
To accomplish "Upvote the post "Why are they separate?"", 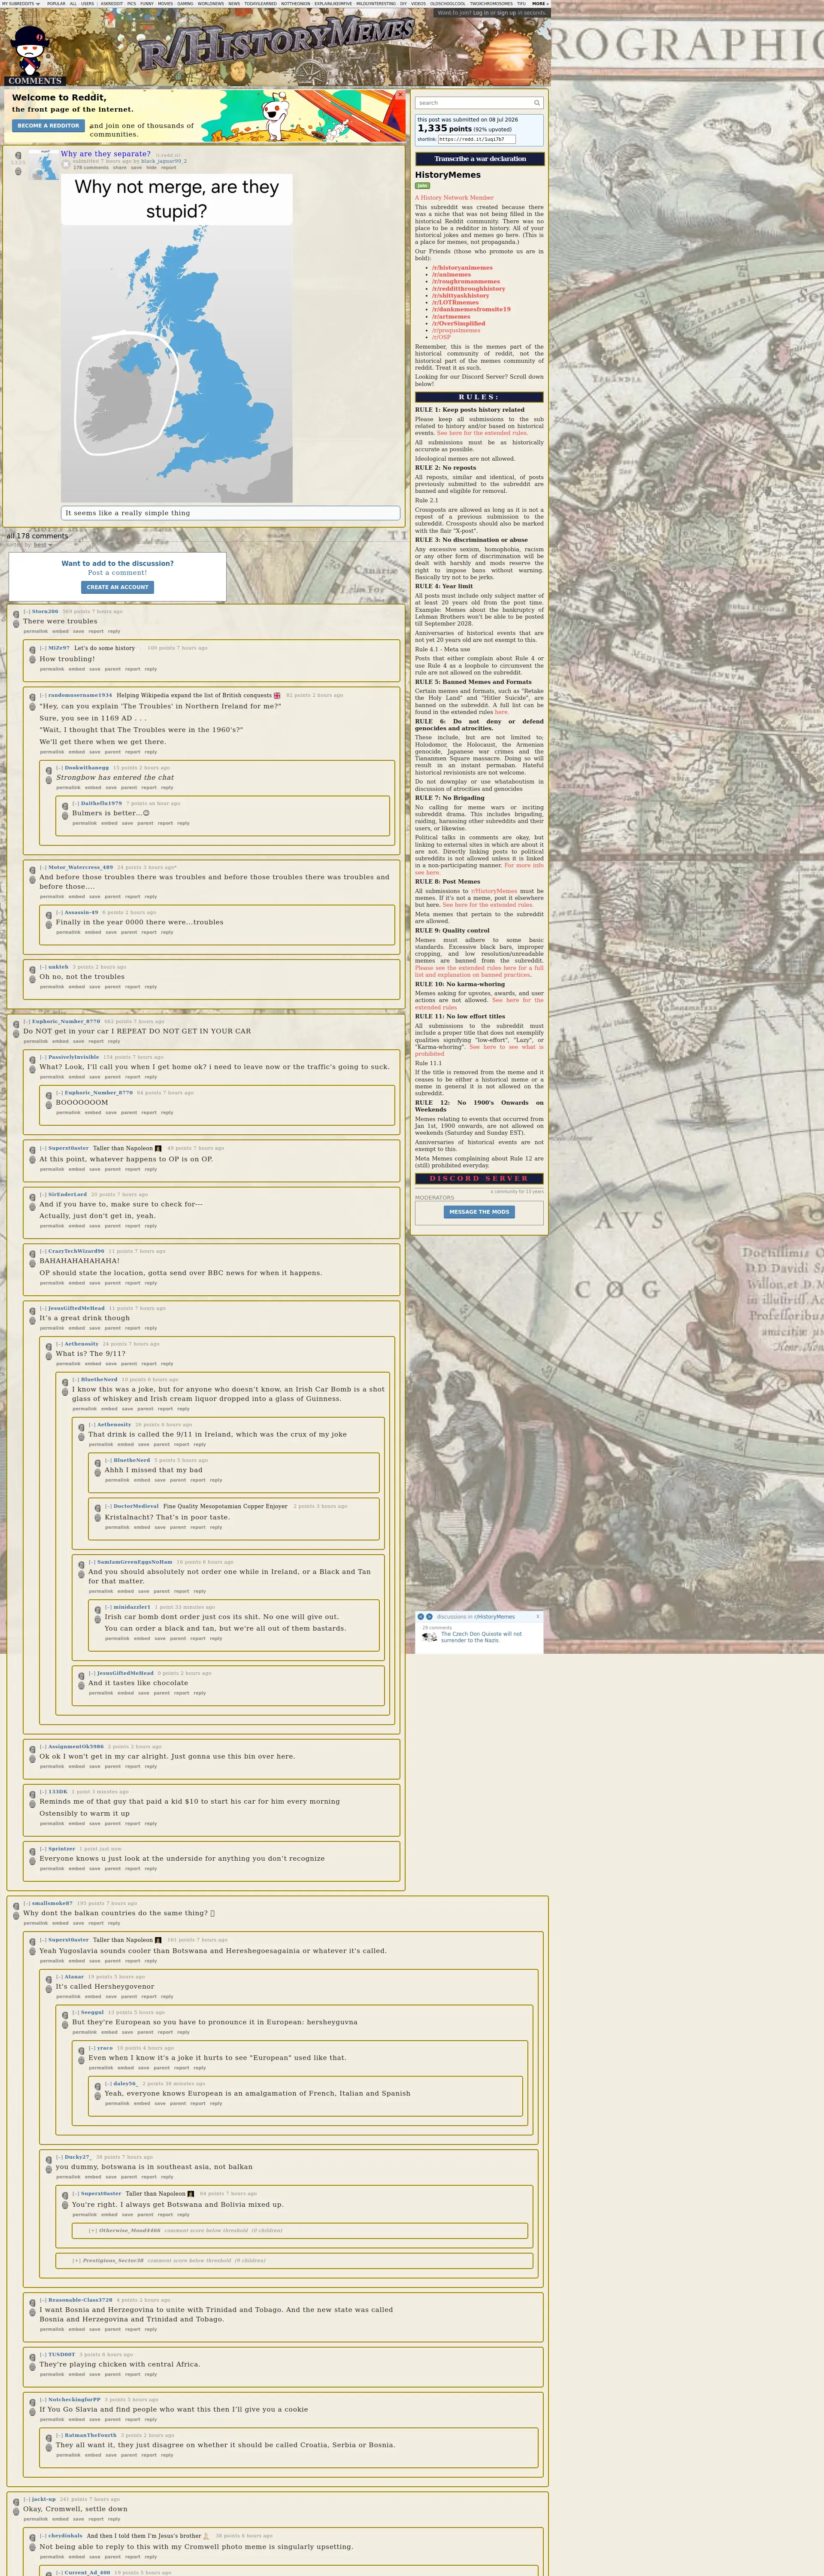I will [18, 155].
